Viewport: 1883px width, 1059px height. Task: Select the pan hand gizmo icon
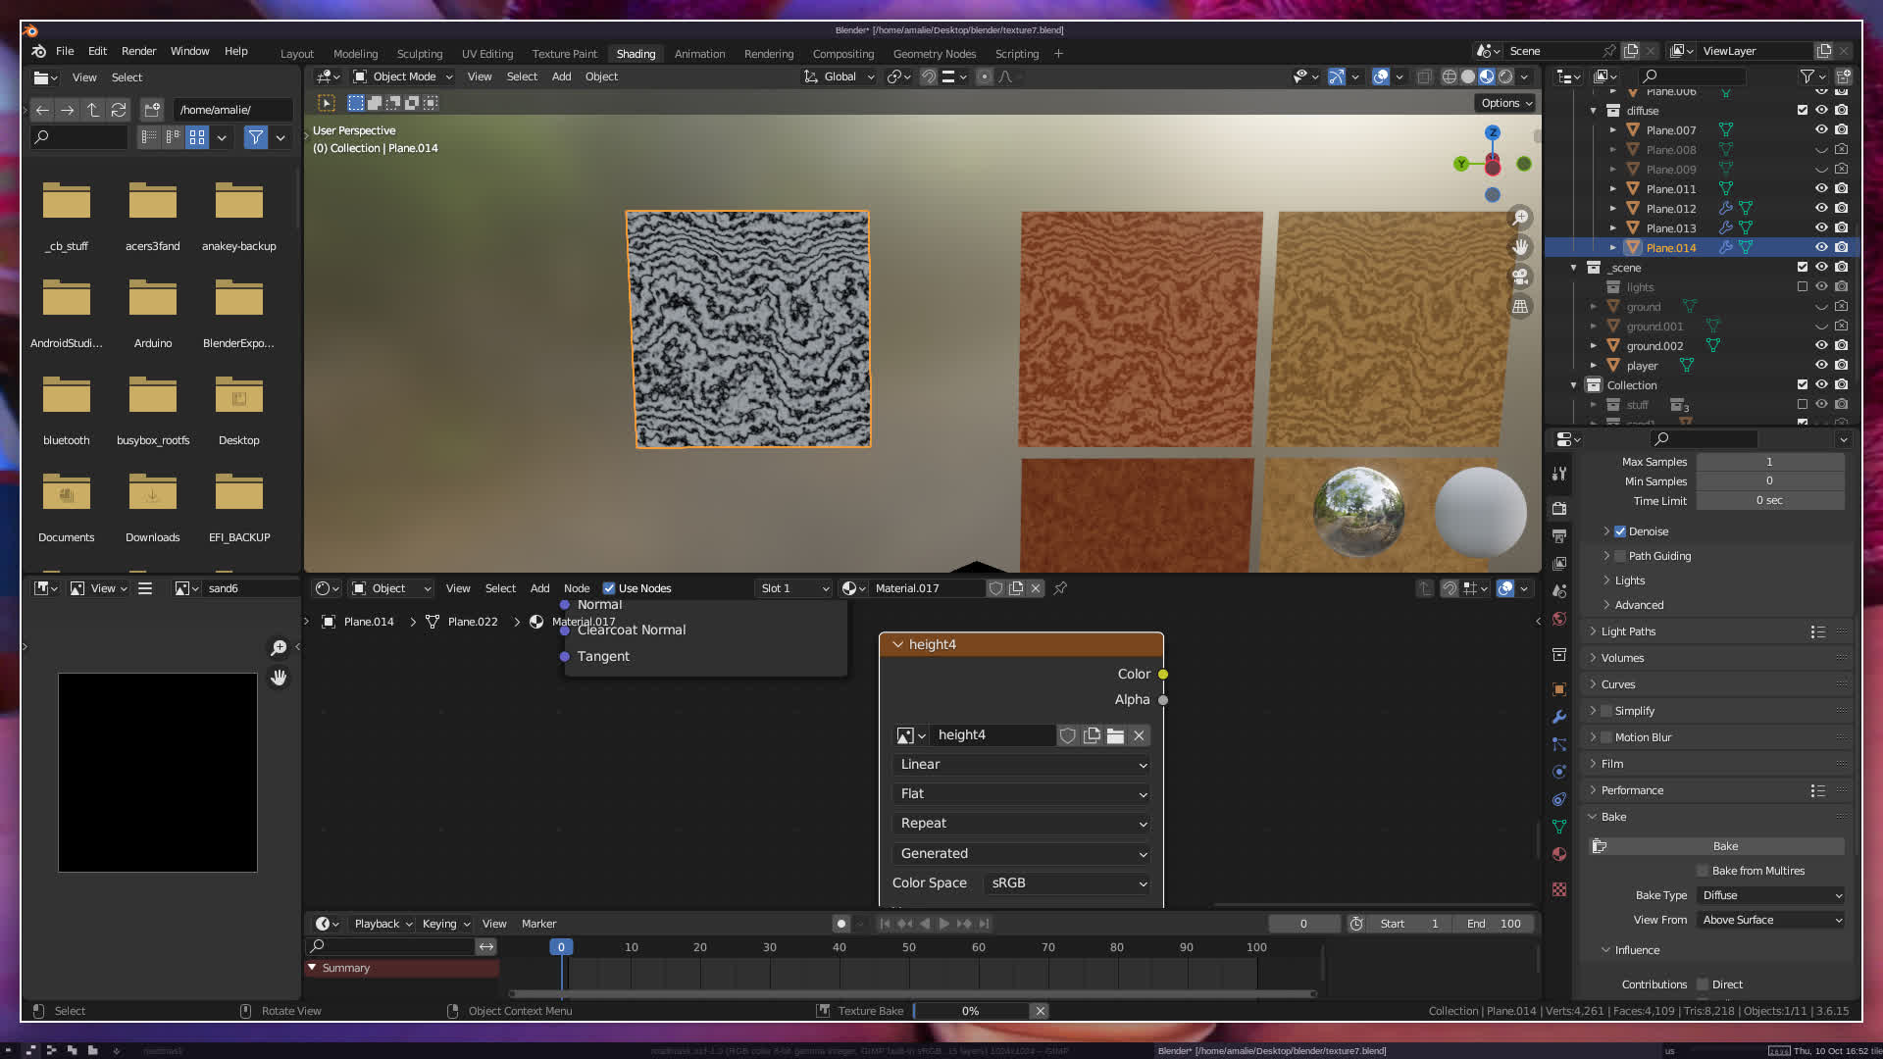point(1520,247)
